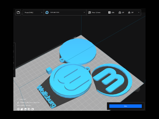This screenshot has width=159, height=119.
Task: Switch to the 3D perspective view icon
Action: click(18, 109)
